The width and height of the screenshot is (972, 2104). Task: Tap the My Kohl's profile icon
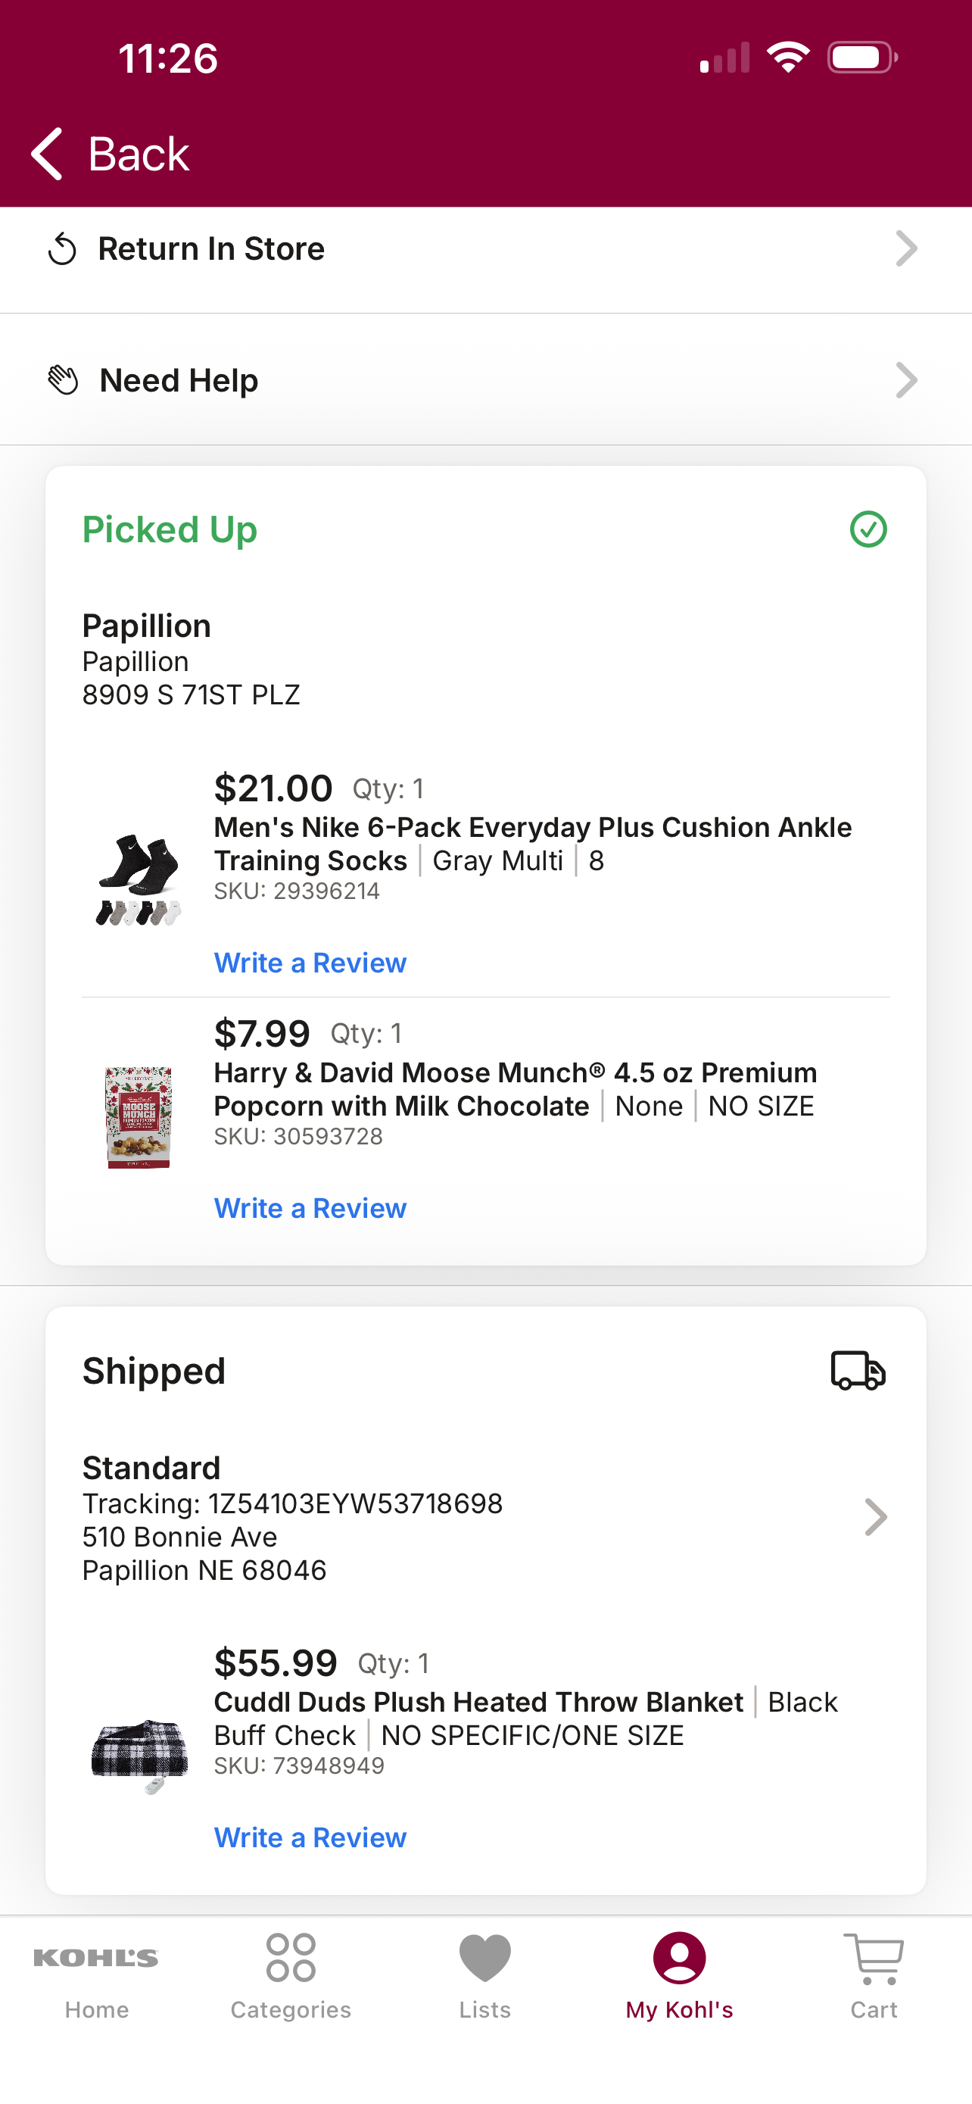pyautogui.click(x=679, y=1958)
